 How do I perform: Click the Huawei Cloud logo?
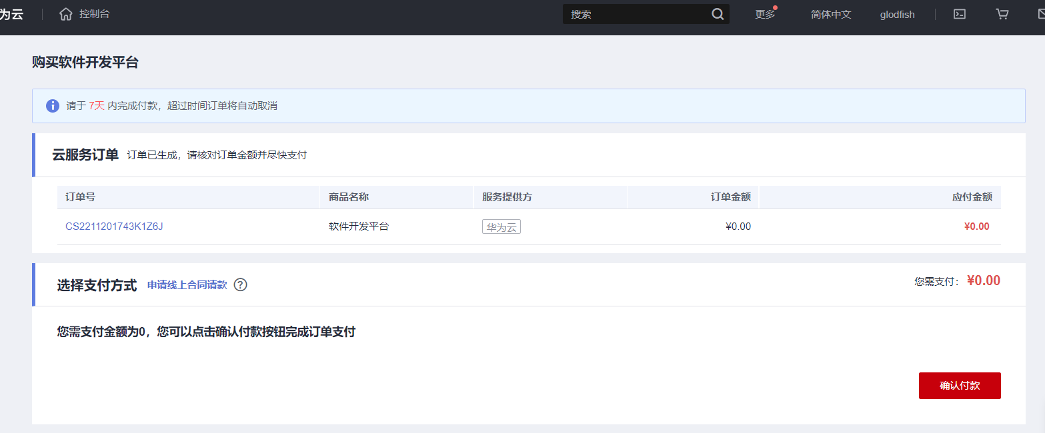pos(11,14)
